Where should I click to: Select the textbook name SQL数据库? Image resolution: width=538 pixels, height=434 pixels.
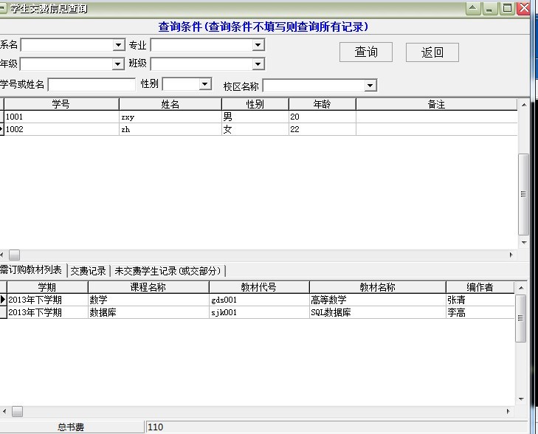click(377, 312)
